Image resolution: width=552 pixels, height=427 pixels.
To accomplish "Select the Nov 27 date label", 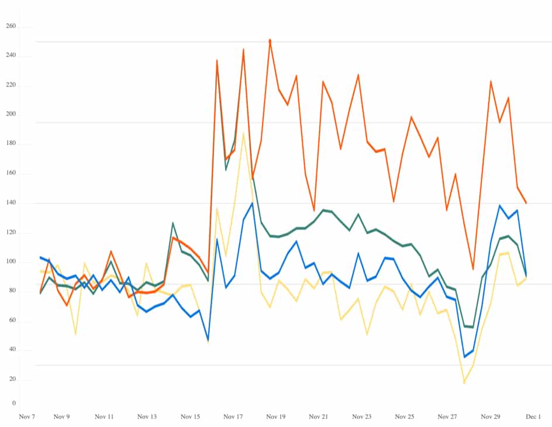I will point(447,417).
